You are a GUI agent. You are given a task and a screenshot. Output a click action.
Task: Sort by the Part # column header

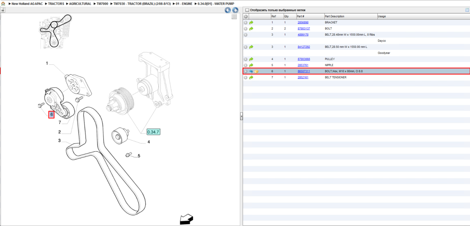(x=310, y=16)
